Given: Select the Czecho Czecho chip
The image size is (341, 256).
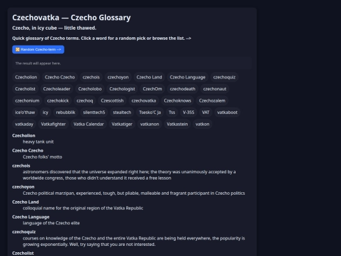Looking at the screenshot, I should tap(59, 77).
